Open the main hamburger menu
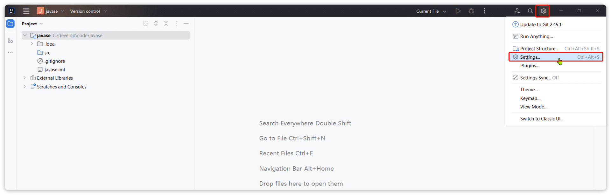The width and height of the screenshot is (611, 195). pyautogui.click(x=26, y=11)
